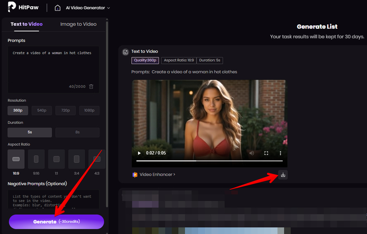Image resolution: width=367 pixels, height=234 pixels.
Task: Click the Text to Video task icon
Action: pyautogui.click(x=125, y=52)
